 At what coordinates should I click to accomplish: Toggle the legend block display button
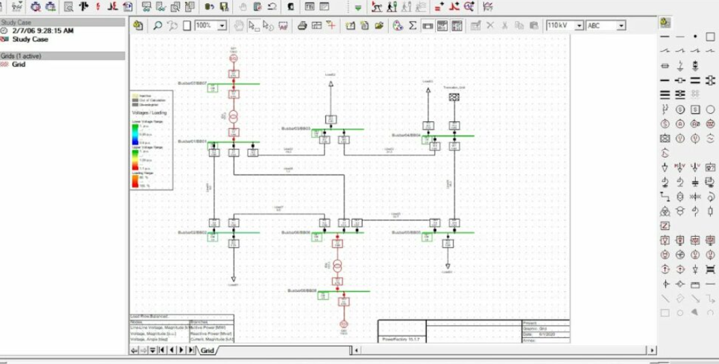coord(457,26)
